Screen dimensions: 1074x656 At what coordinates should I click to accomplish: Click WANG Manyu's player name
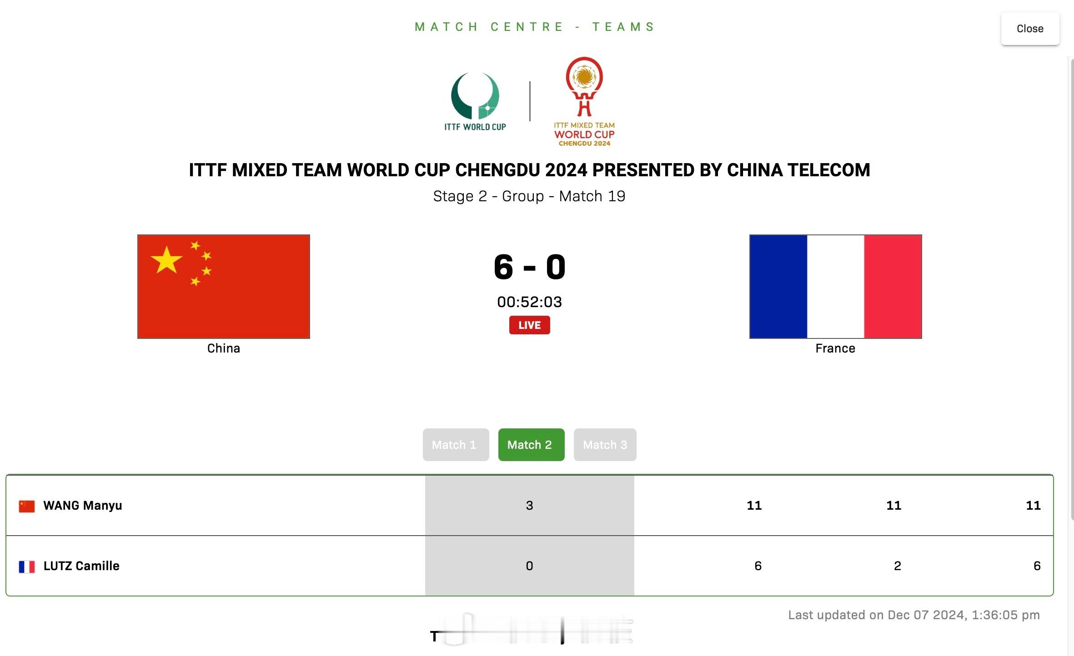click(x=82, y=505)
